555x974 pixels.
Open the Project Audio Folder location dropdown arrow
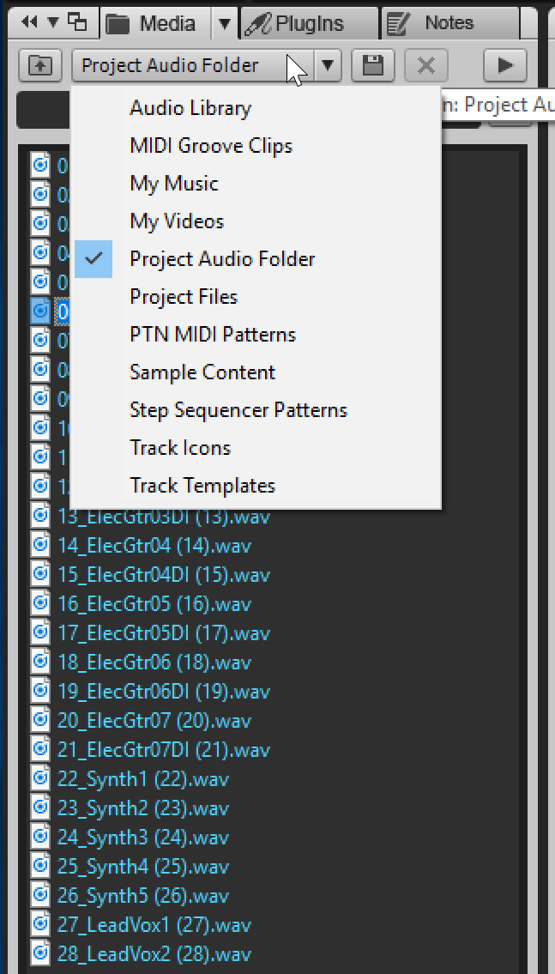coord(328,65)
